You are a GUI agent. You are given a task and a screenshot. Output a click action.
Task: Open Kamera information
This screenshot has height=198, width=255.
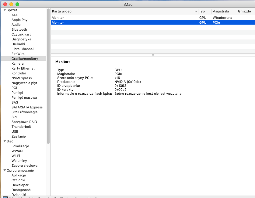click(x=17, y=63)
